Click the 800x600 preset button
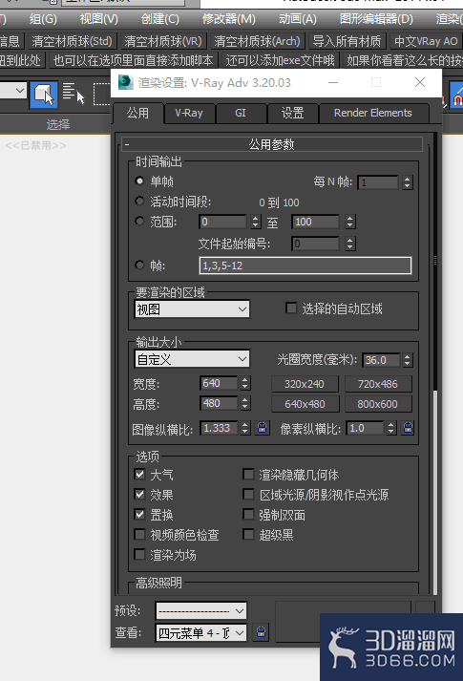Image resolution: width=463 pixels, height=681 pixels. [377, 404]
